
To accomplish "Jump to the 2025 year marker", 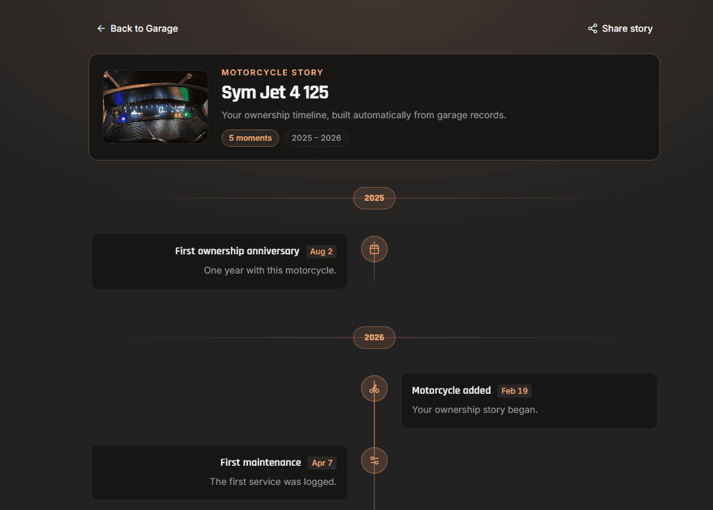I will click(x=374, y=198).
